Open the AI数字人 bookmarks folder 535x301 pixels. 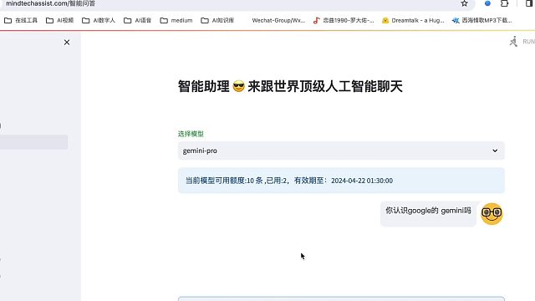99,20
